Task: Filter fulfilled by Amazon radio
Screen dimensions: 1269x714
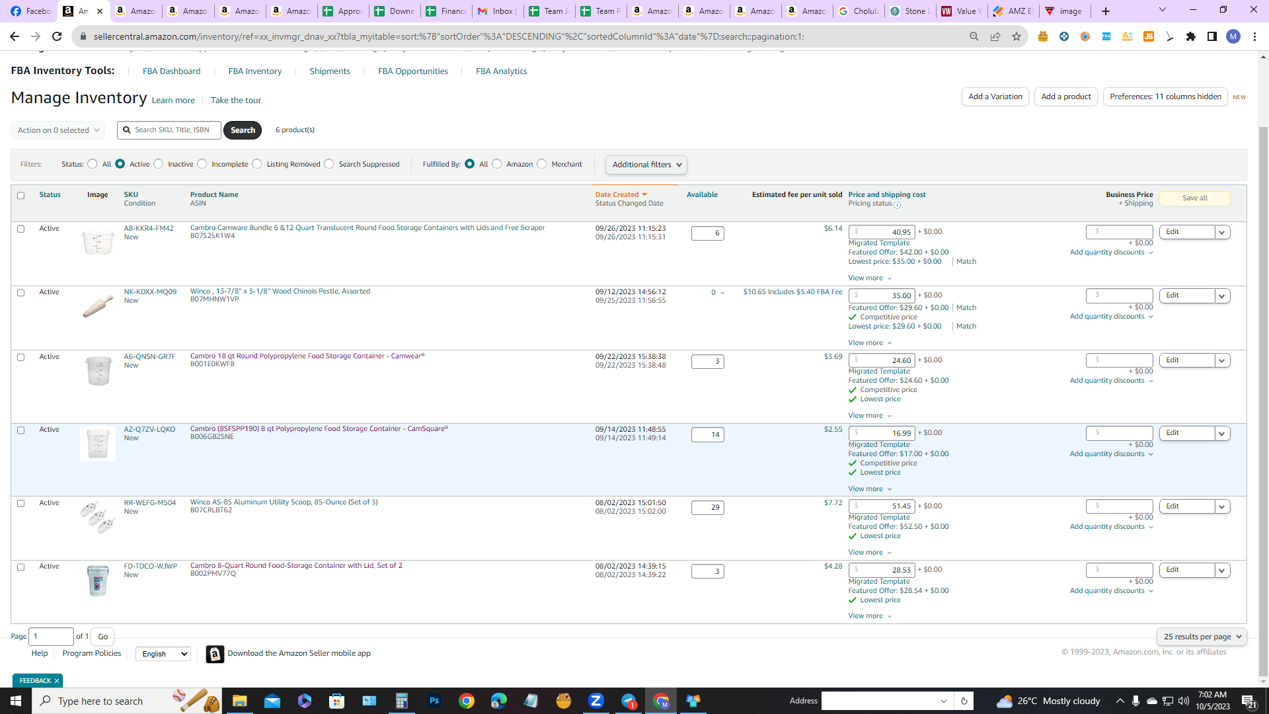Action: tap(497, 164)
